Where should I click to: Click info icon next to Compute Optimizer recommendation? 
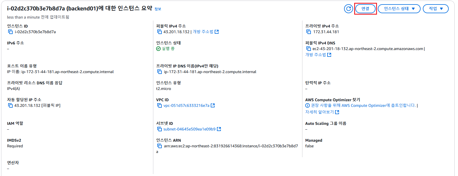coord(307,105)
